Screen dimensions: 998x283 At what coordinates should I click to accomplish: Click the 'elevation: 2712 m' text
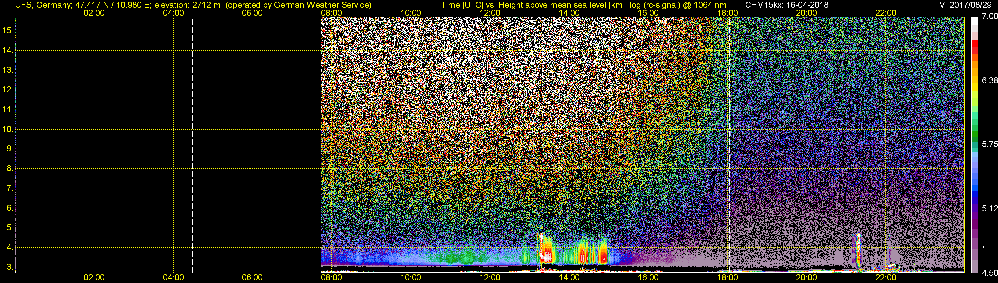click(187, 5)
